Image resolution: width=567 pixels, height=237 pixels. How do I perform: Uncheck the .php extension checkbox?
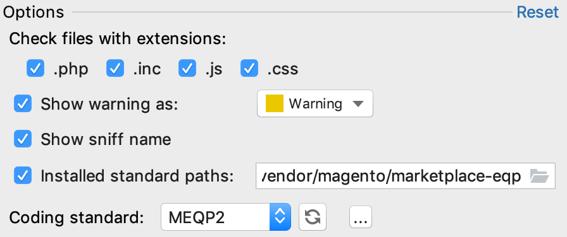coord(35,69)
